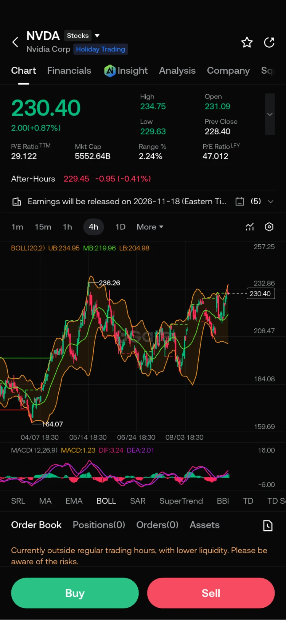Tap the green Buy button
286x620 pixels.
[75, 593]
